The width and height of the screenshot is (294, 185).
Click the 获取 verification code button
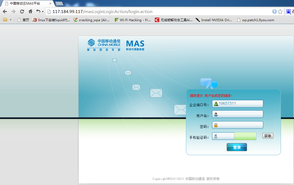tap(268, 136)
